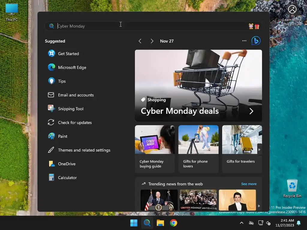This screenshot has height=230, width=307.
Task: Click the Suggested heading text
Action: tap(55, 41)
